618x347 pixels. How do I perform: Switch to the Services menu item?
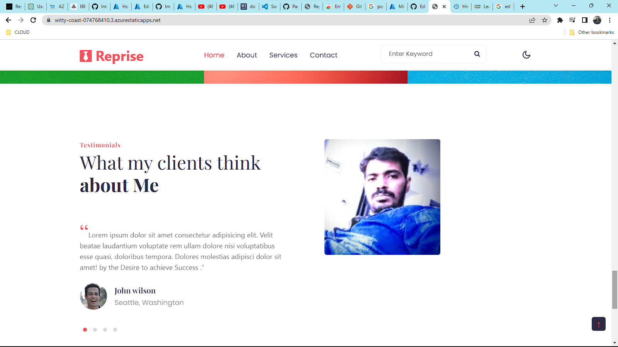[x=283, y=55]
